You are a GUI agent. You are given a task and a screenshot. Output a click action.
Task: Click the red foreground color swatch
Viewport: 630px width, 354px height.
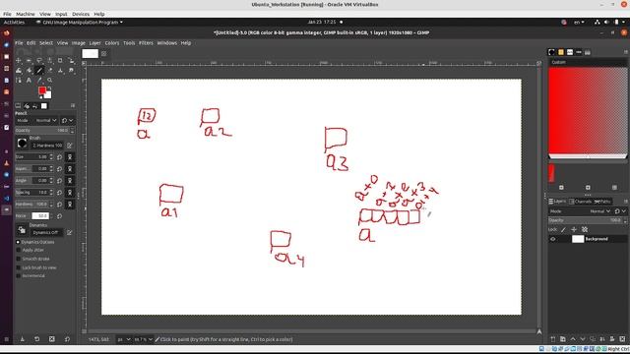pyautogui.click(x=41, y=90)
